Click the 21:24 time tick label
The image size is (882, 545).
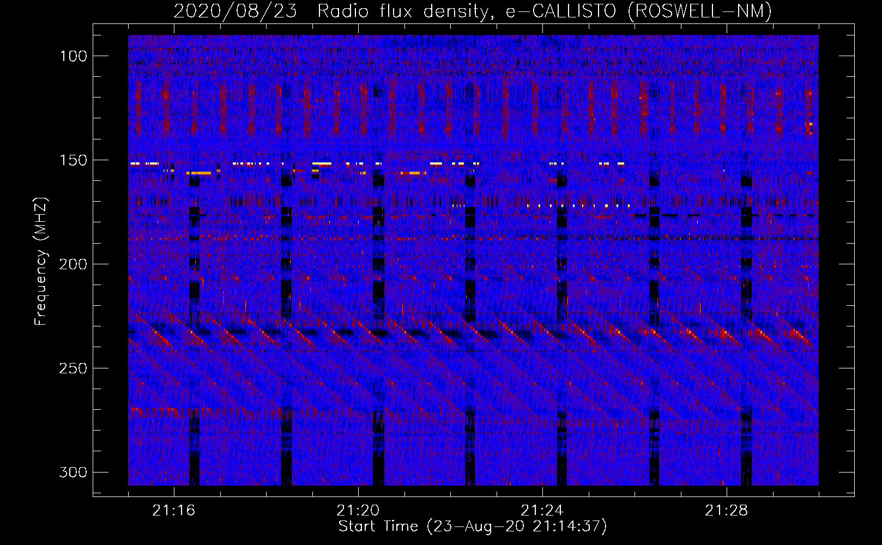[x=542, y=511]
